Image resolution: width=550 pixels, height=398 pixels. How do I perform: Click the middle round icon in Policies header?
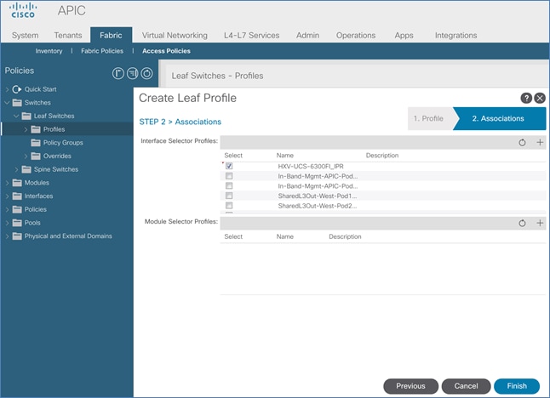[x=132, y=73]
